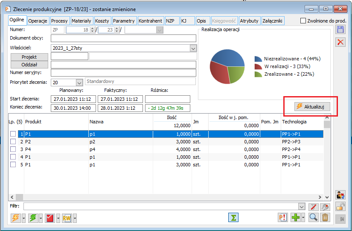The image size is (352, 231).
Task: Select the PP2->P3 technology cell
Action: click(x=302, y=142)
